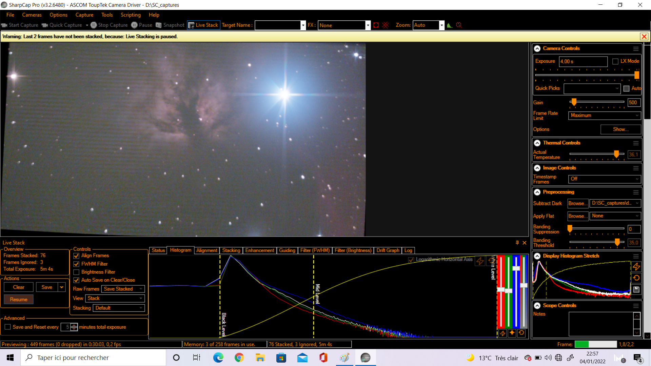Click the Gain slider handle
Image resolution: width=651 pixels, height=366 pixels.
coord(574,102)
